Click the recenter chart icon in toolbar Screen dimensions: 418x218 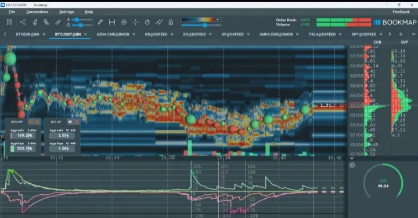tap(9, 22)
